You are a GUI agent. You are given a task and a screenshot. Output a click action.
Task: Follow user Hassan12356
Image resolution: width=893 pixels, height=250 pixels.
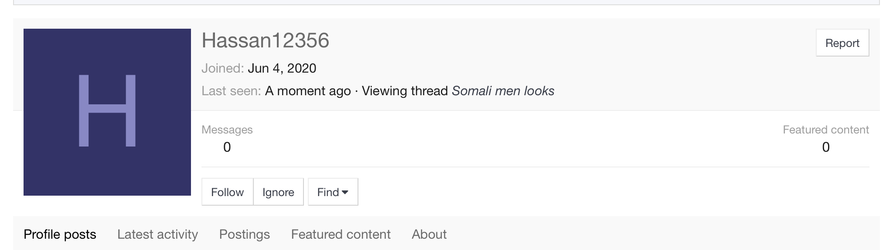click(x=227, y=192)
